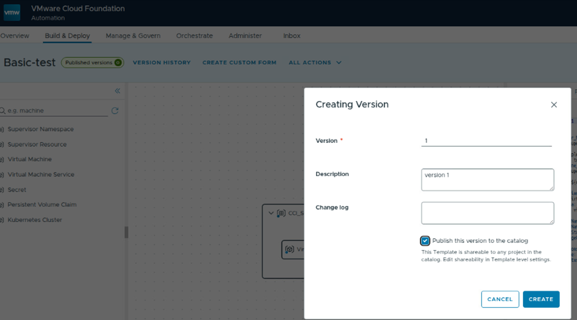The height and width of the screenshot is (320, 577).
Task: Open the All Actions dropdown
Action: point(315,62)
